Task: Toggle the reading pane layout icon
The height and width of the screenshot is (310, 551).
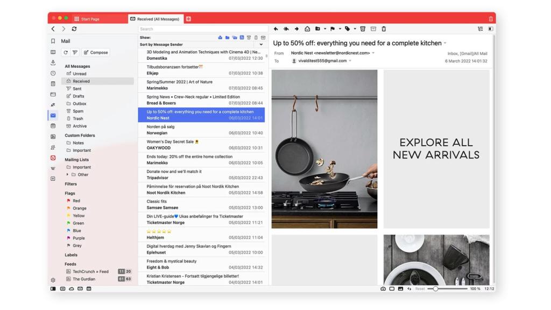Action: coord(491,28)
